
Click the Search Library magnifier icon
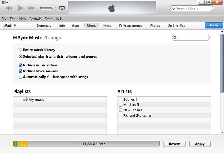[173, 8]
